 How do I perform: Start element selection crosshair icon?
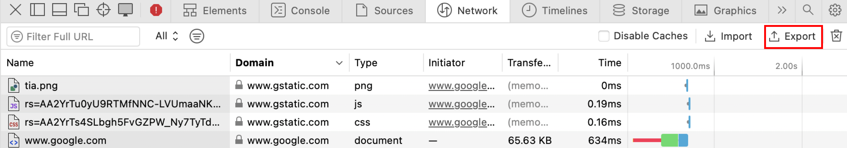103,10
